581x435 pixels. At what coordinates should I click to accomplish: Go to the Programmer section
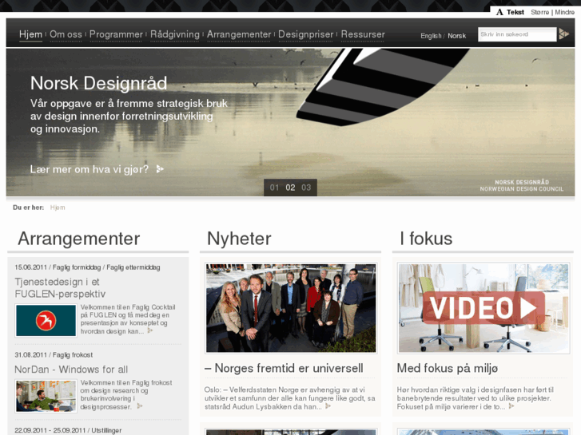coord(116,34)
